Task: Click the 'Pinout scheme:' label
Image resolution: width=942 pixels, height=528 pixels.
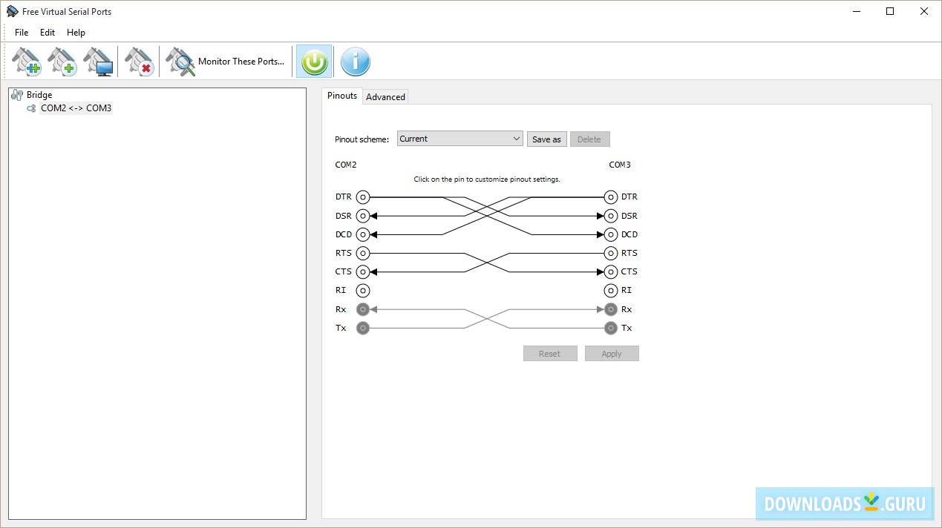Action: [362, 139]
